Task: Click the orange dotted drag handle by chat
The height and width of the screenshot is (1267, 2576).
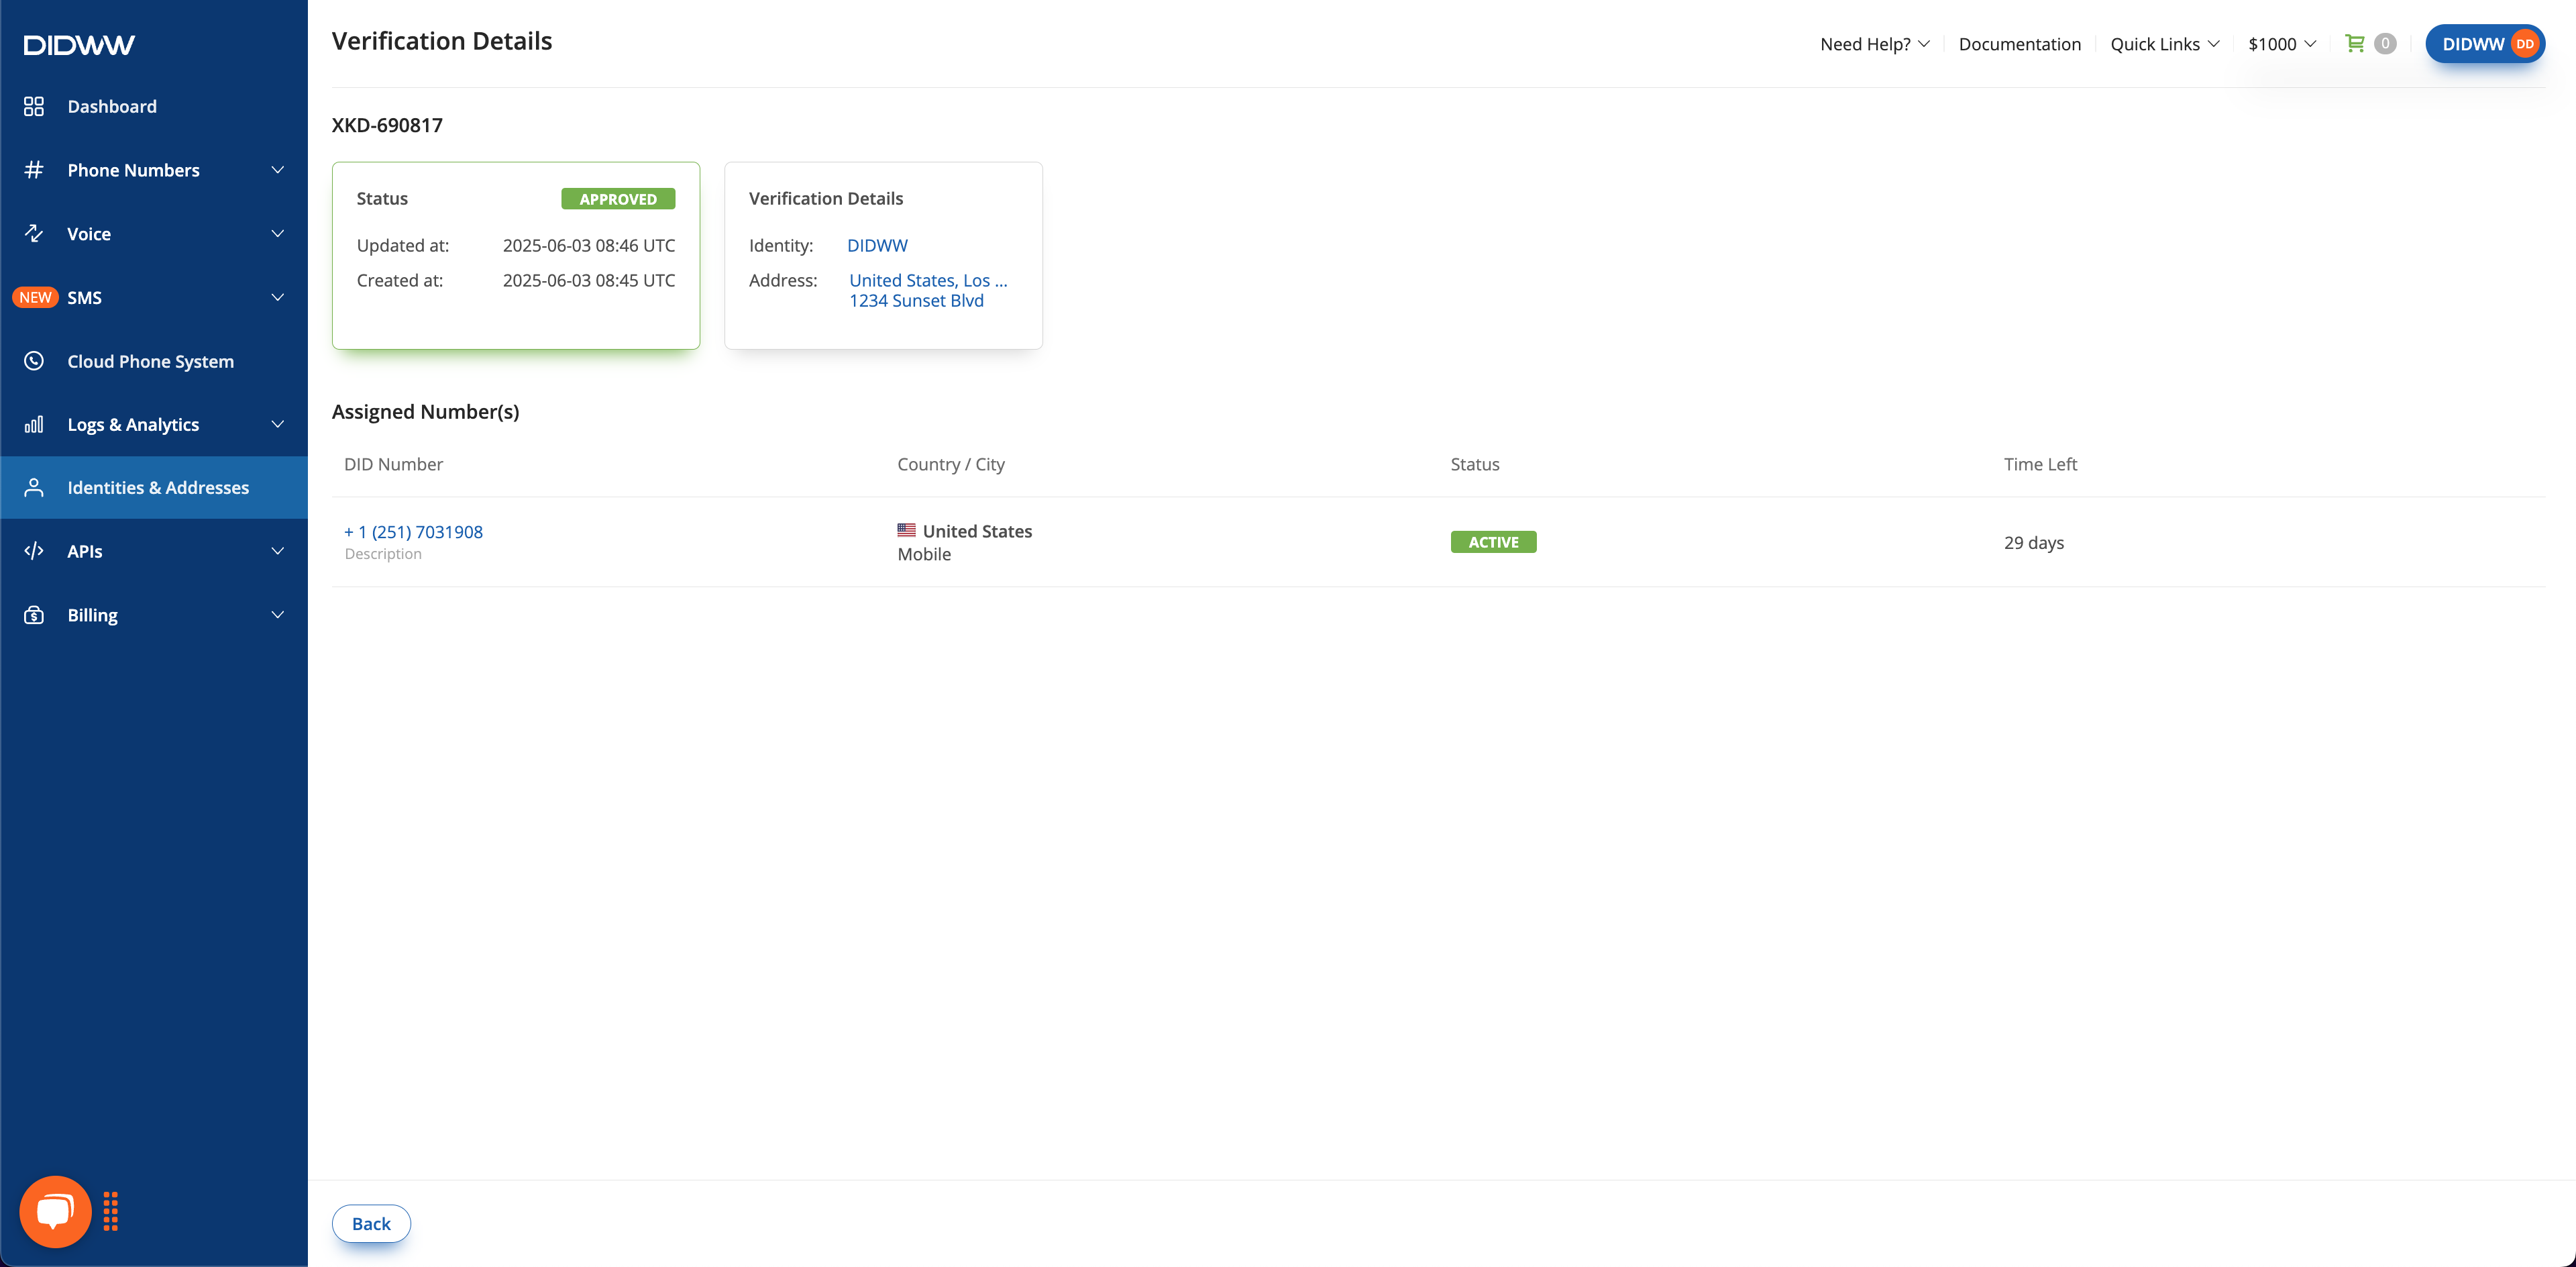Action: tap(111, 1211)
